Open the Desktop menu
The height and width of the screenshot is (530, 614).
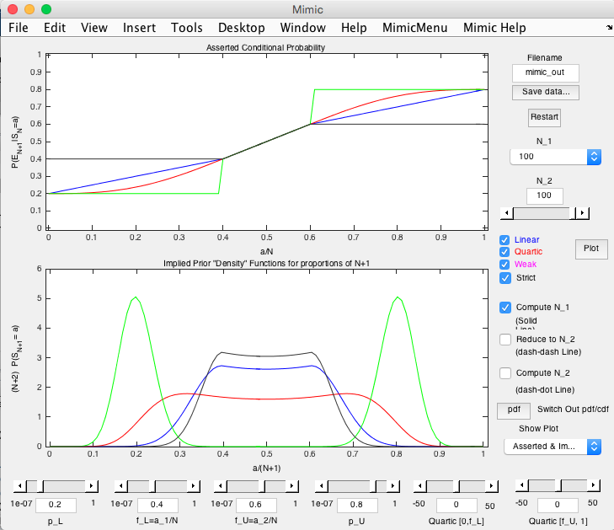tap(241, 28)
